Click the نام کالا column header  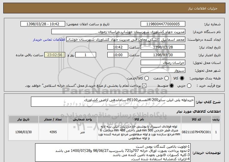[x=139, y=119]
